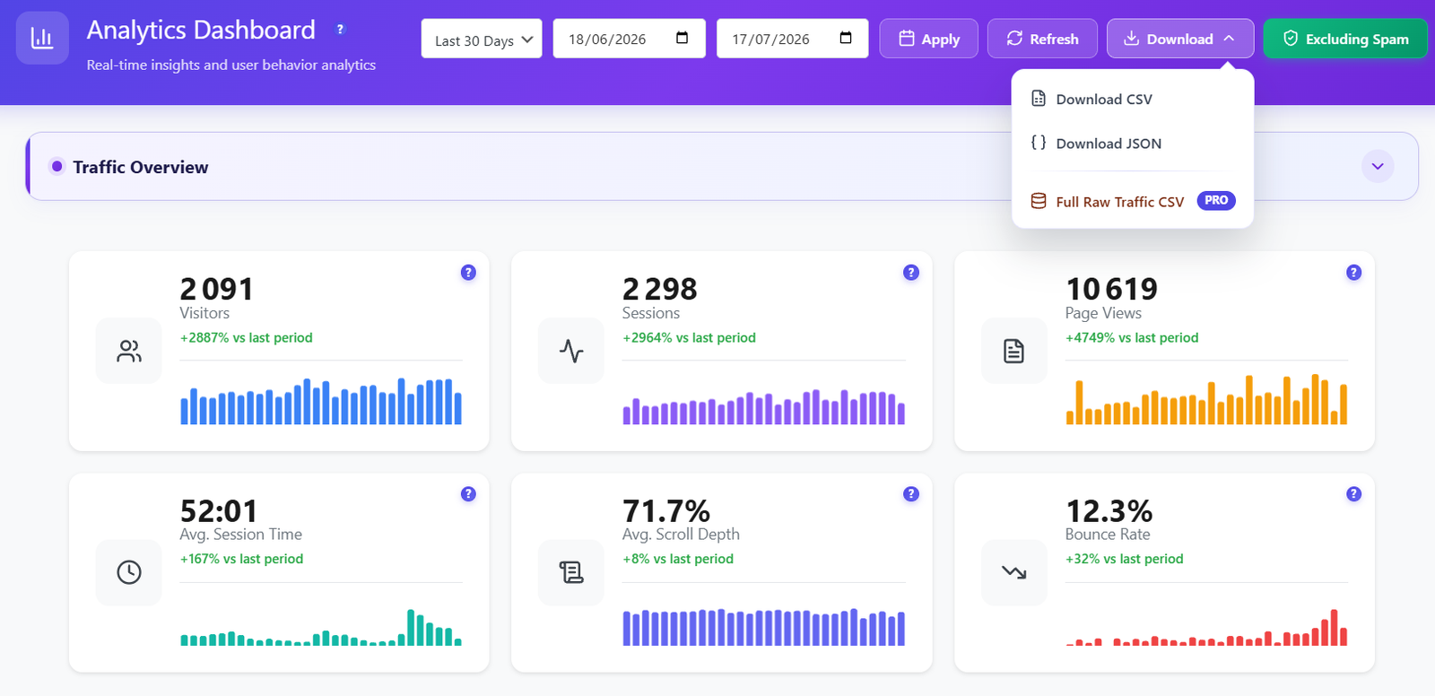Click help icon beside Analytics Dashboard title
Image resolution: width=1435 pixels, height=696 pixels.
point(340,30)
